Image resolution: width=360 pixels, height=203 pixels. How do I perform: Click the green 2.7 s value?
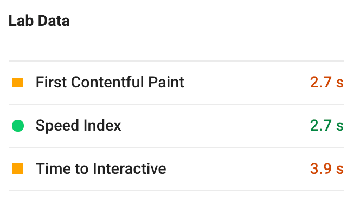(327, 125)
